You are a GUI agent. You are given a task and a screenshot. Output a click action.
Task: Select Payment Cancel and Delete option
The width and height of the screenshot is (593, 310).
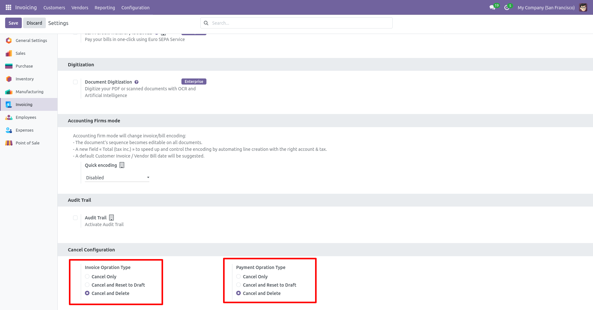coord(238,293)
